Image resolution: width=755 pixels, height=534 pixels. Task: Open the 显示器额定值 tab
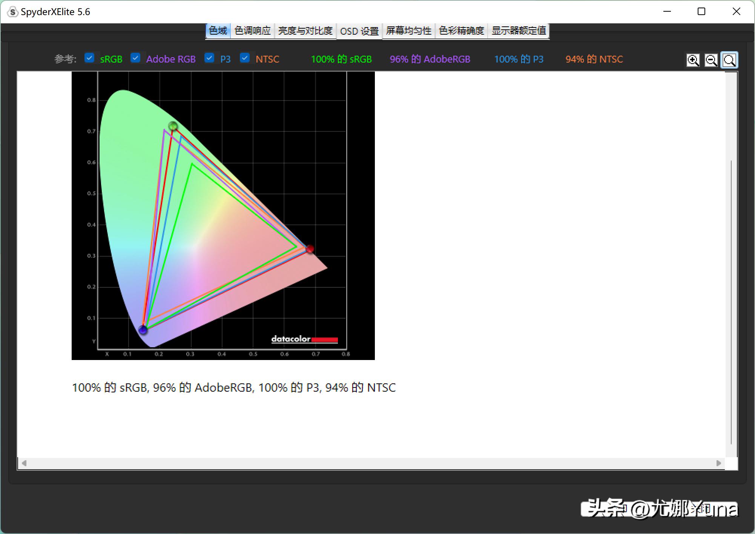pyautogui.click(x=519, y=31)
